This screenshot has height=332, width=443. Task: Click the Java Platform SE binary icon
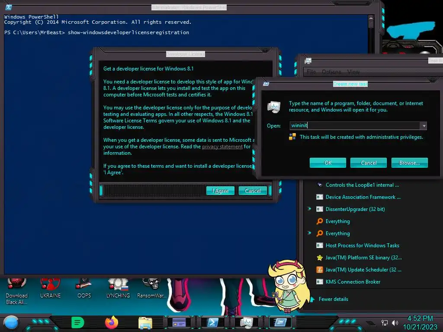[x=320, y=258]
